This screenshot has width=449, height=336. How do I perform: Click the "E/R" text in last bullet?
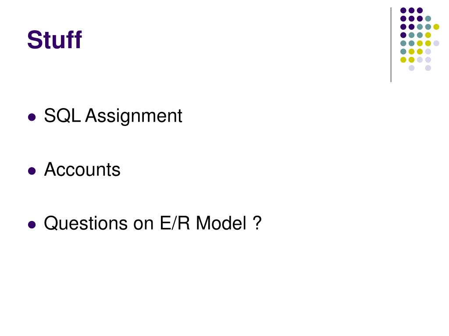(x=175, y=223)
